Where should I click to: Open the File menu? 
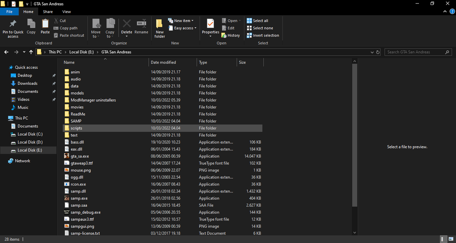point(10,12)
